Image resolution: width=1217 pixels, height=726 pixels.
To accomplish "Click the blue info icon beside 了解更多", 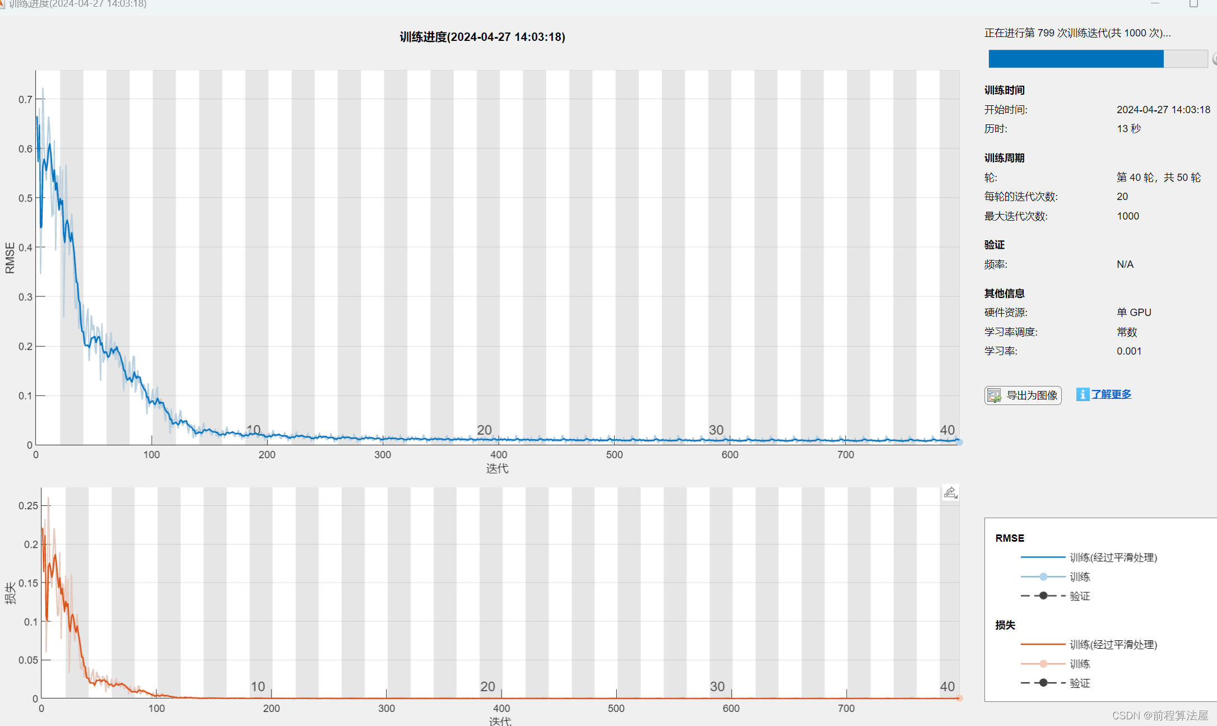I will click(x=1083, y=394).
